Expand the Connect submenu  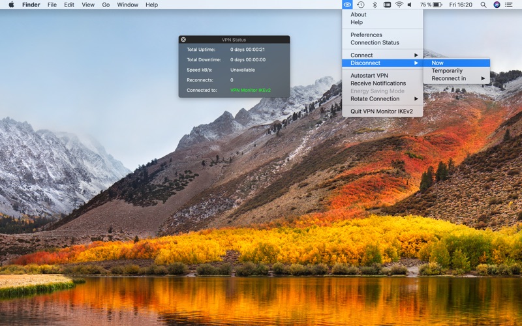point(382,55)
